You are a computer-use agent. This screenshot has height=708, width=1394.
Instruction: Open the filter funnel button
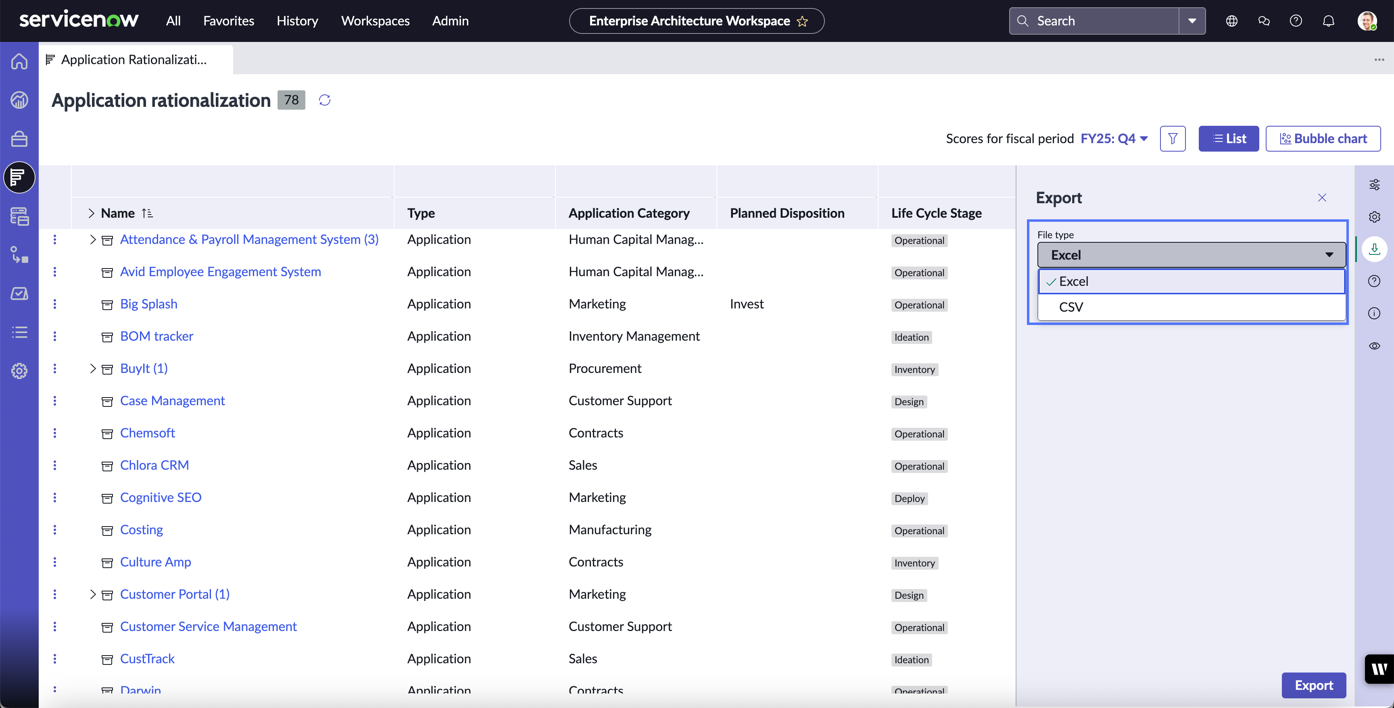click(x=1173, y=138)
